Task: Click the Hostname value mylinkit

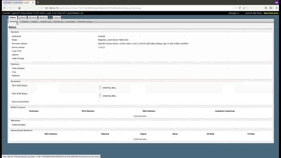Action: point(101,36)
